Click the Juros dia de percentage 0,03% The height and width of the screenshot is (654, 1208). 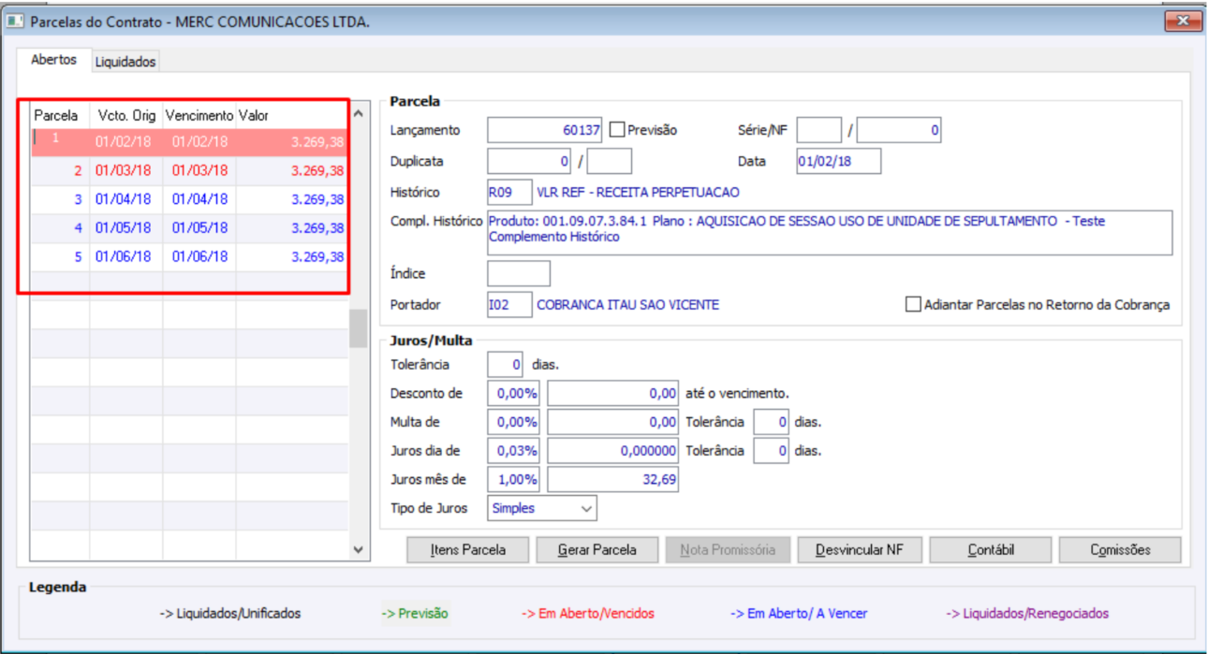pyautogui.click(x=514, y=450)
